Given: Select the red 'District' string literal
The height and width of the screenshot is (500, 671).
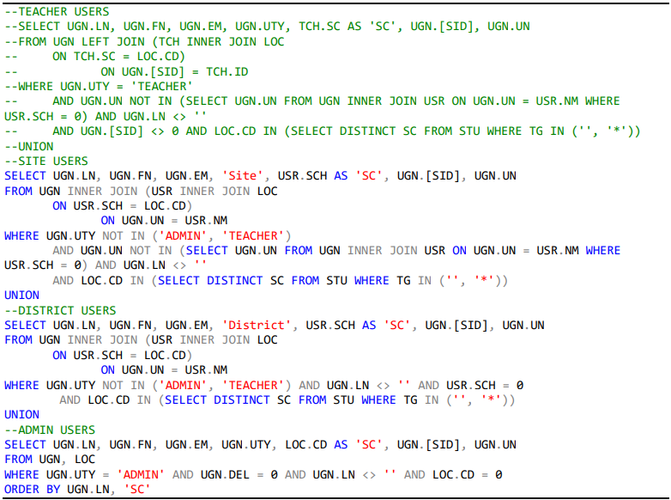Looking at the screenshot, I should pos(256,326).
